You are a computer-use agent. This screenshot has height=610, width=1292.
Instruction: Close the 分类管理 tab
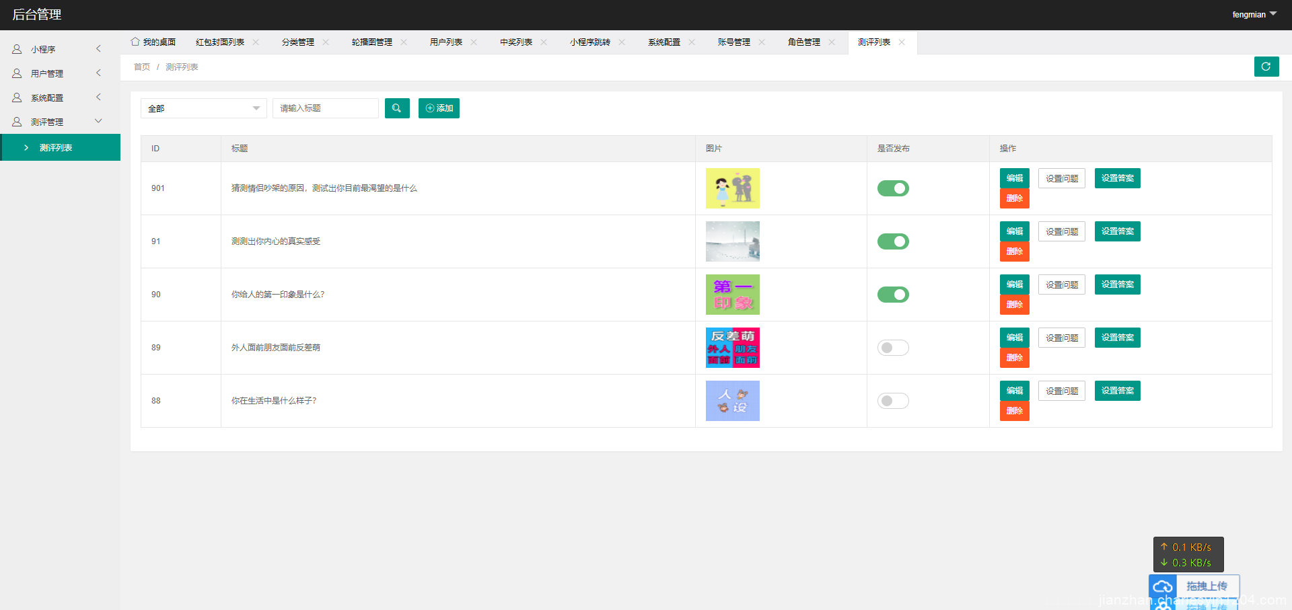tap(326, 42)
